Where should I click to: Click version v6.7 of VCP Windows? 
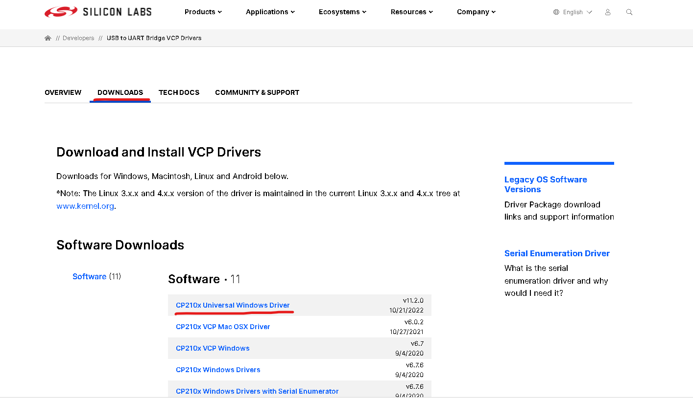[x=417, y=343]
